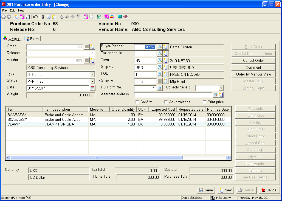Click Mike Leahy user in status bar

pos(223,198)
